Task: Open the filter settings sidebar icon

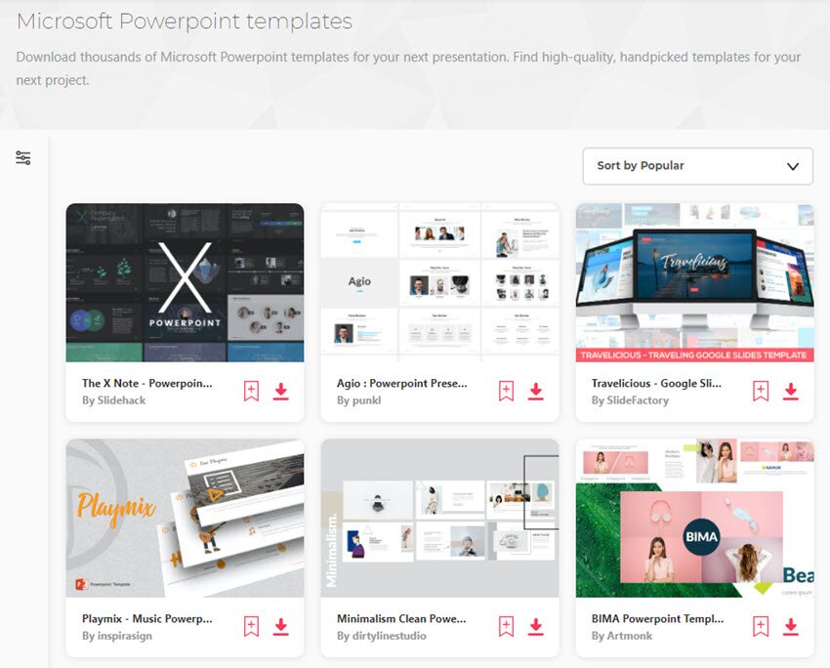Action: click(23, 158)
